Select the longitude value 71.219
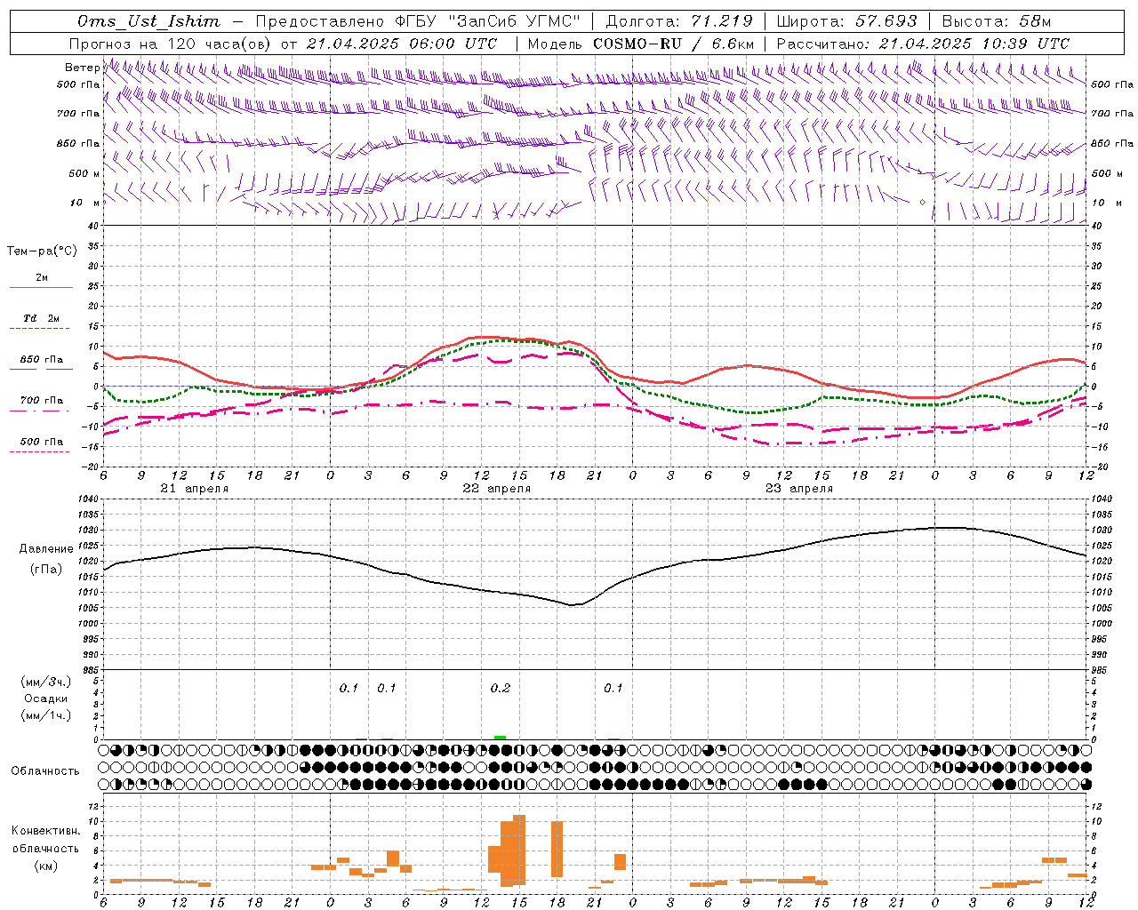 pyautogui.click(x=722, y=21)
